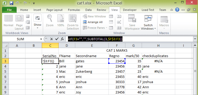Image resolution: width=198 pixels, height=95 pixels.
Task: Click the New Window button
Action: (94, 16)
